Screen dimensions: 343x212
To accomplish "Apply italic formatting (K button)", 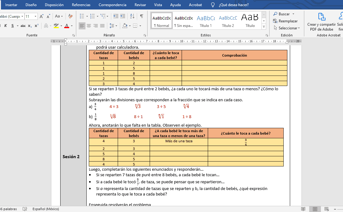I will (6, 26).
